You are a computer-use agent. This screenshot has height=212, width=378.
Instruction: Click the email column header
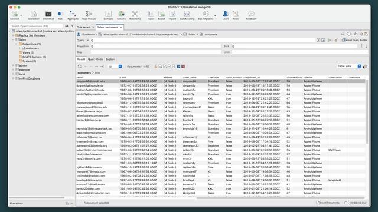point(80,77)
